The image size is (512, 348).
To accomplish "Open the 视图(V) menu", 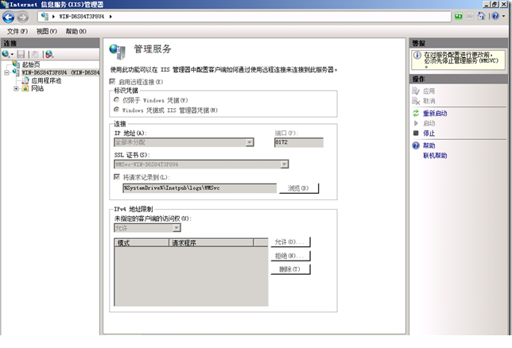I will [x=47, y=31].
